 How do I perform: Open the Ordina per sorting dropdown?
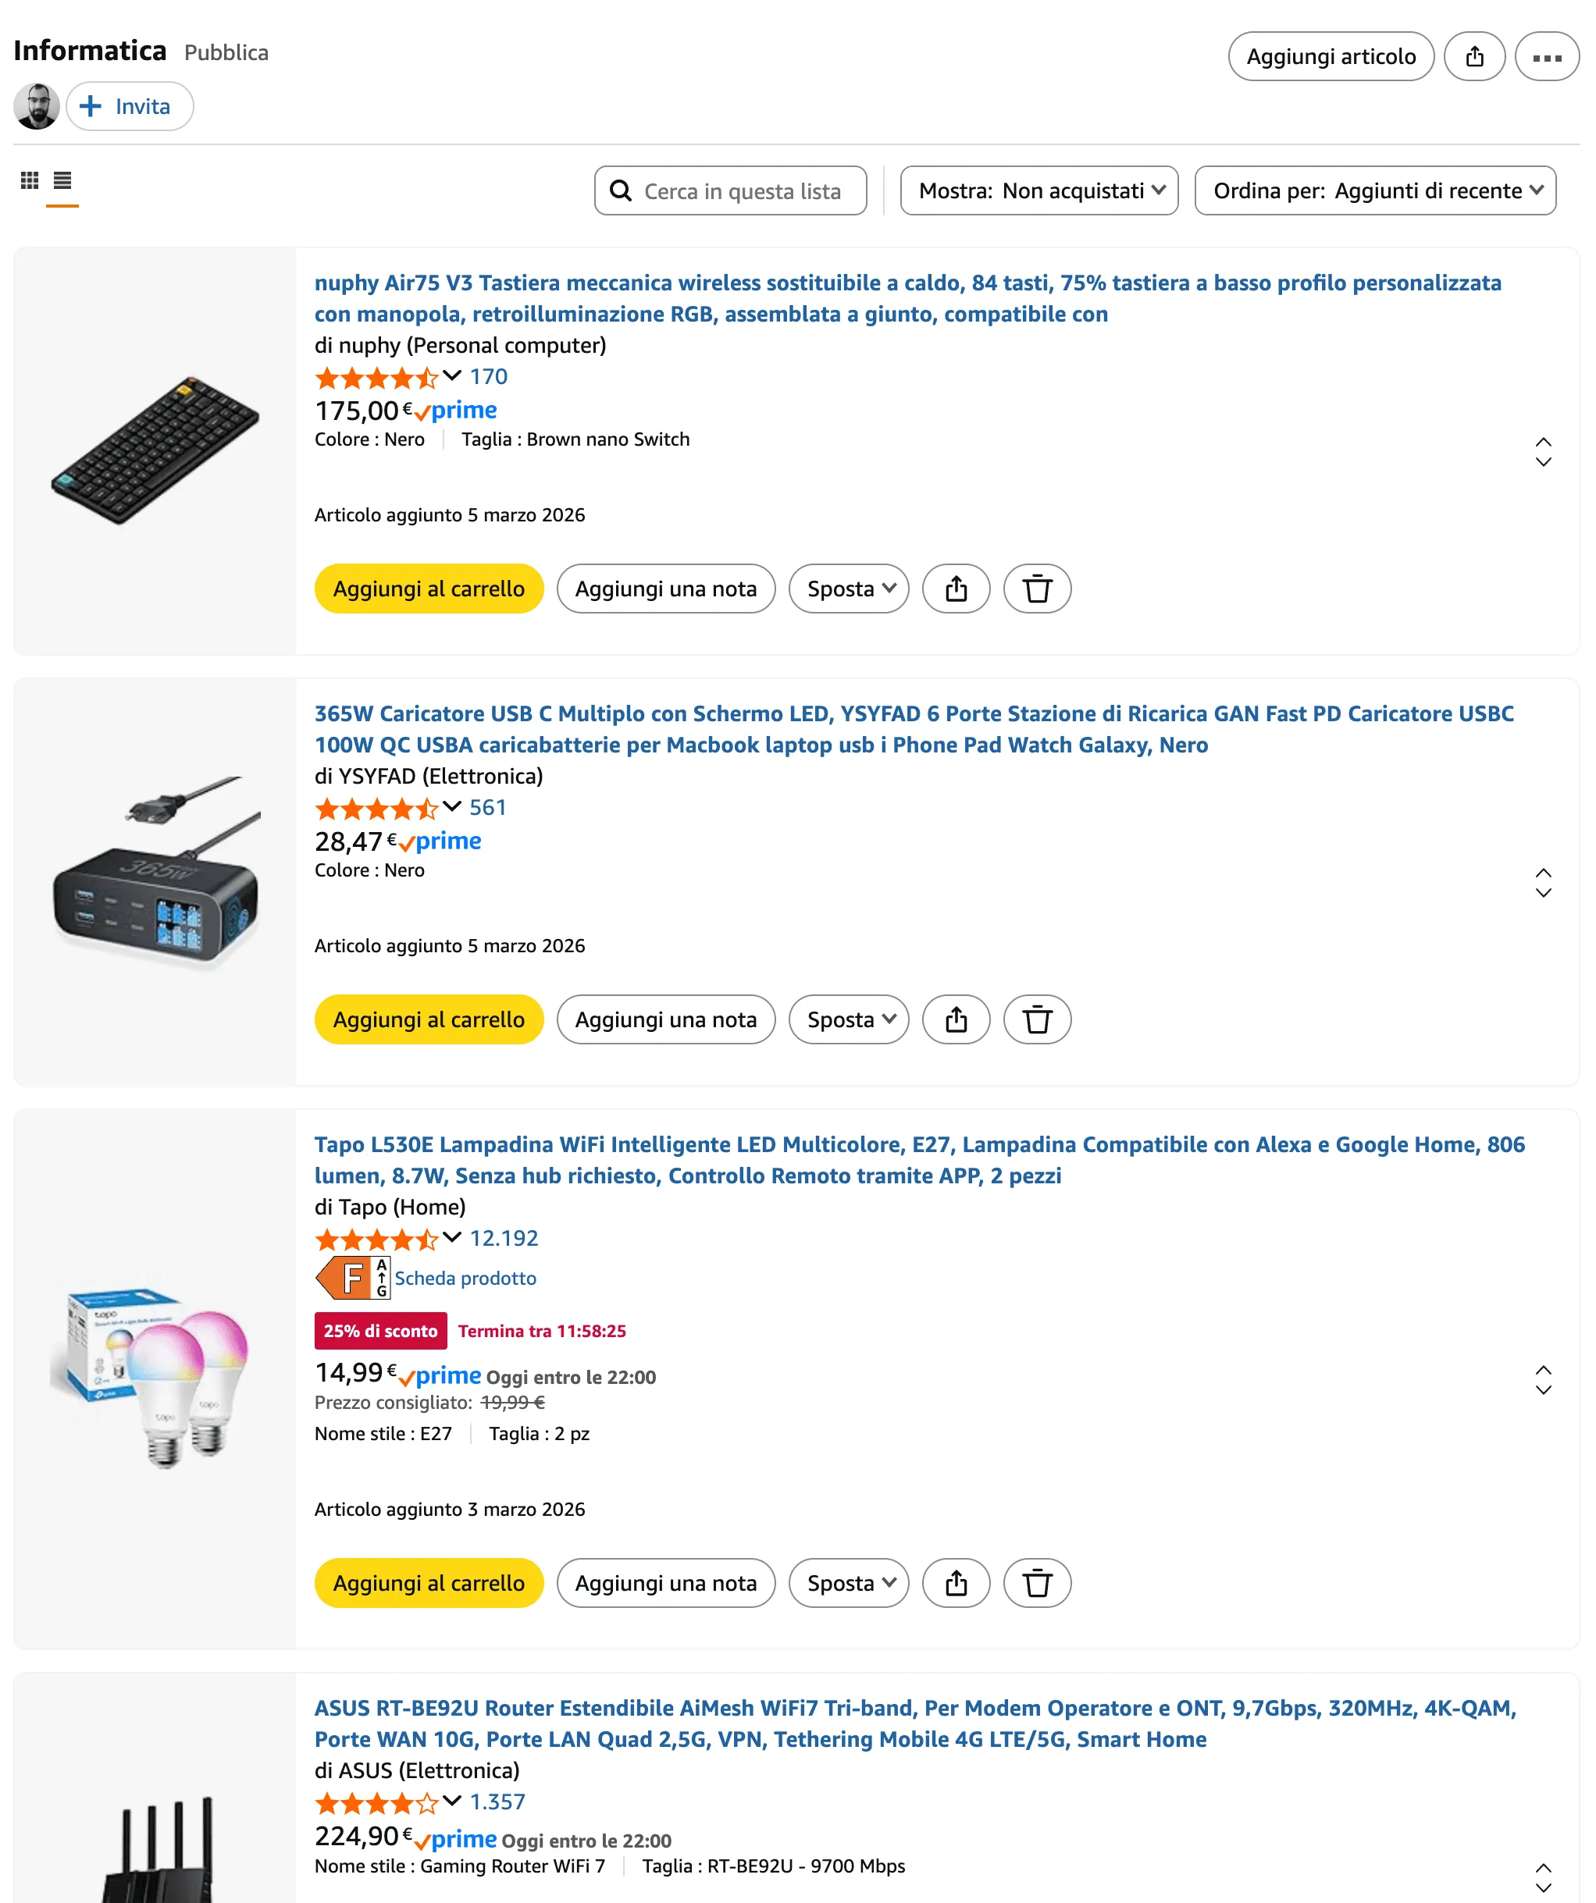(x=1374, y=190)
